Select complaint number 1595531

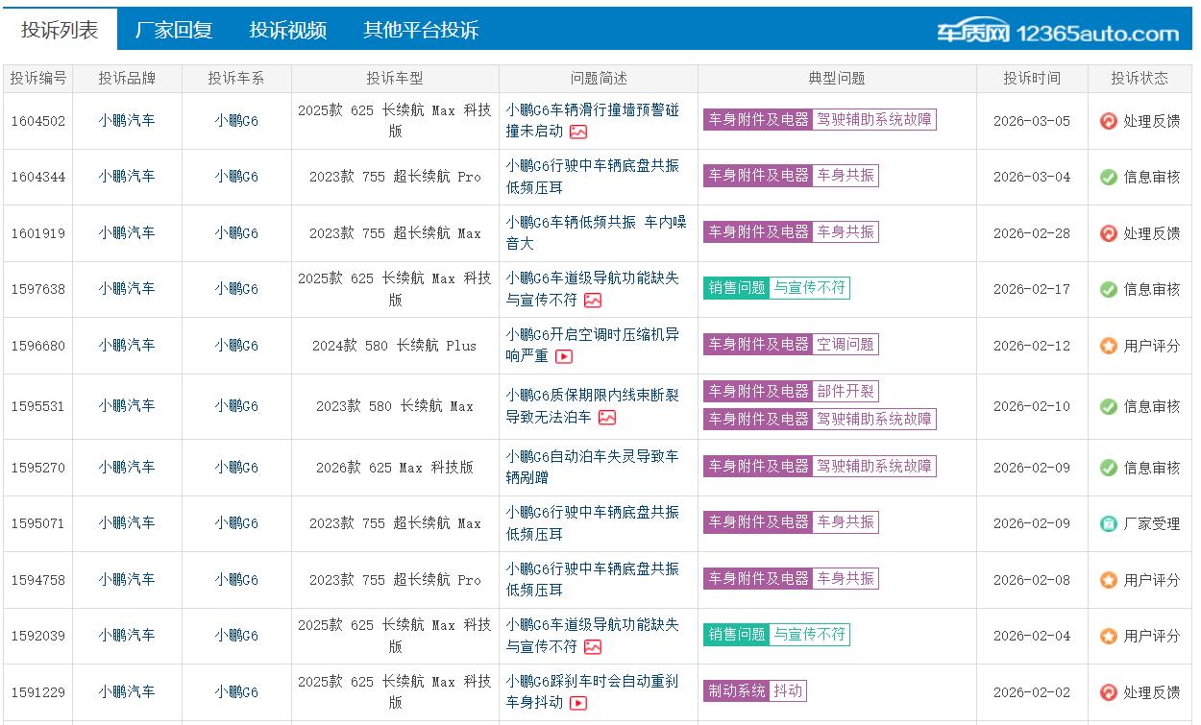pos(38,406)
